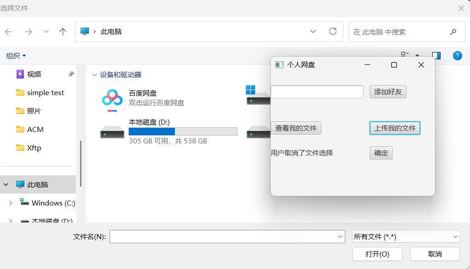Click the help question mark icon
470x269 pixels.
[x=457, y=56]
